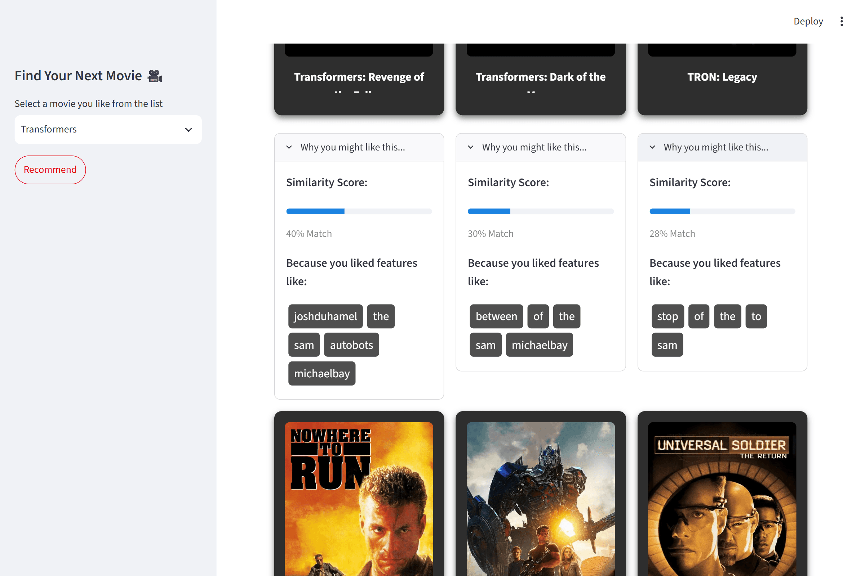Collapse expander under TRON: Legacy

tap(722, 147)
